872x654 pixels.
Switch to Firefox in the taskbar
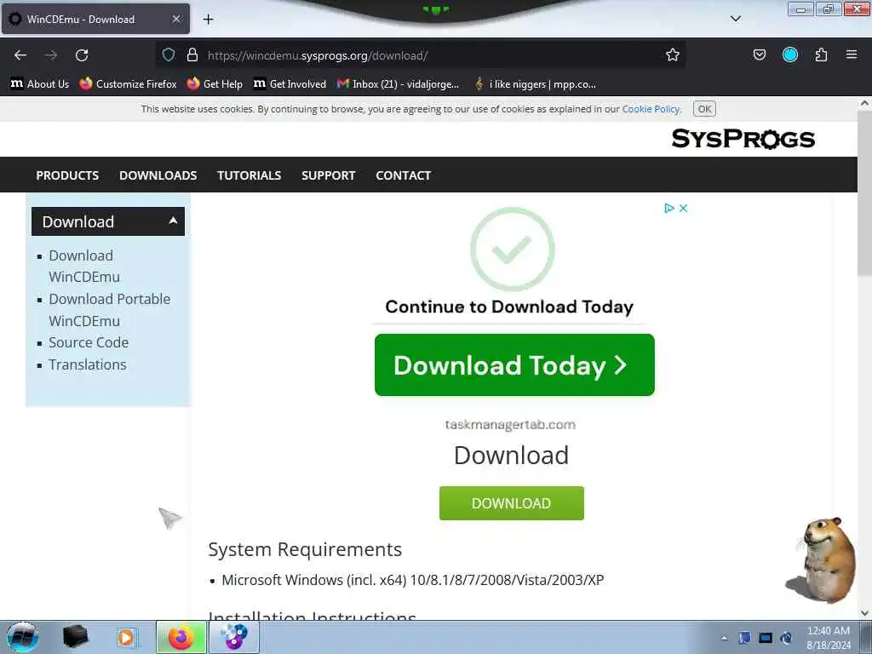click(x=181, y=637)
